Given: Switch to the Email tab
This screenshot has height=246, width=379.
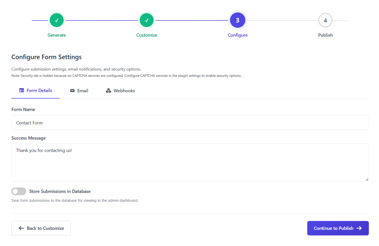Looking at the screenshot, I should pos(79,90).
